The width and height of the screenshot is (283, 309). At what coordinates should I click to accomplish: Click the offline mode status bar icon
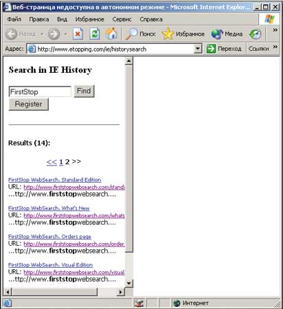[139, 304]
